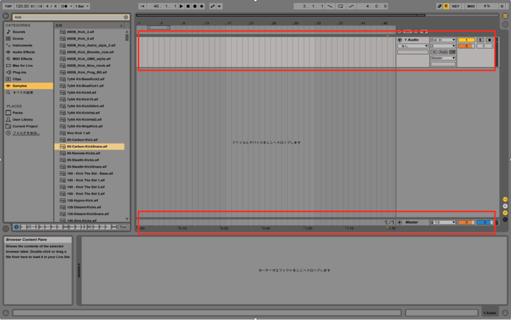Click the browser preview play icon beside search

[x=6, y=16]
